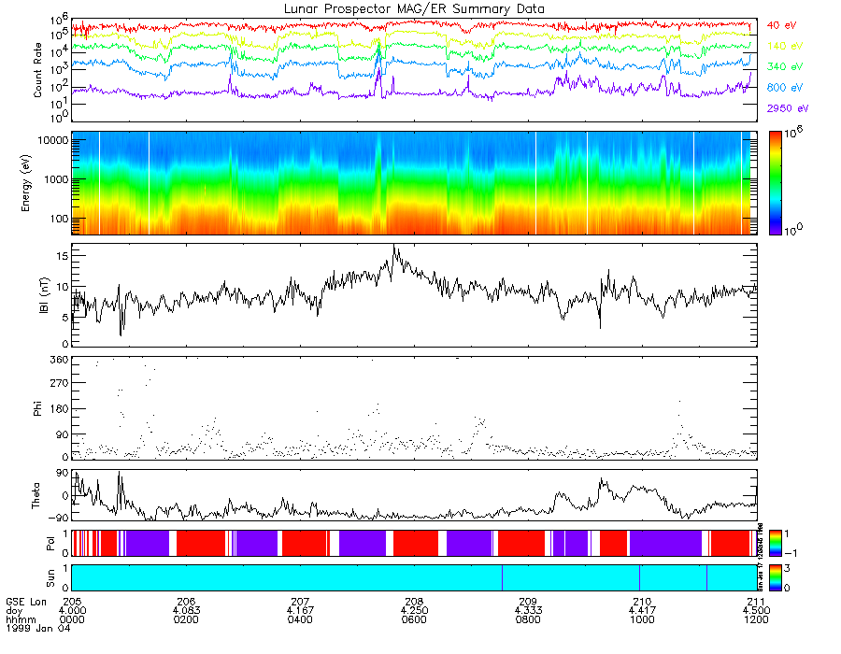This screenshot has width=841, height=654.
Task: Click doy value "4.417"
Action: coord(643,611)
